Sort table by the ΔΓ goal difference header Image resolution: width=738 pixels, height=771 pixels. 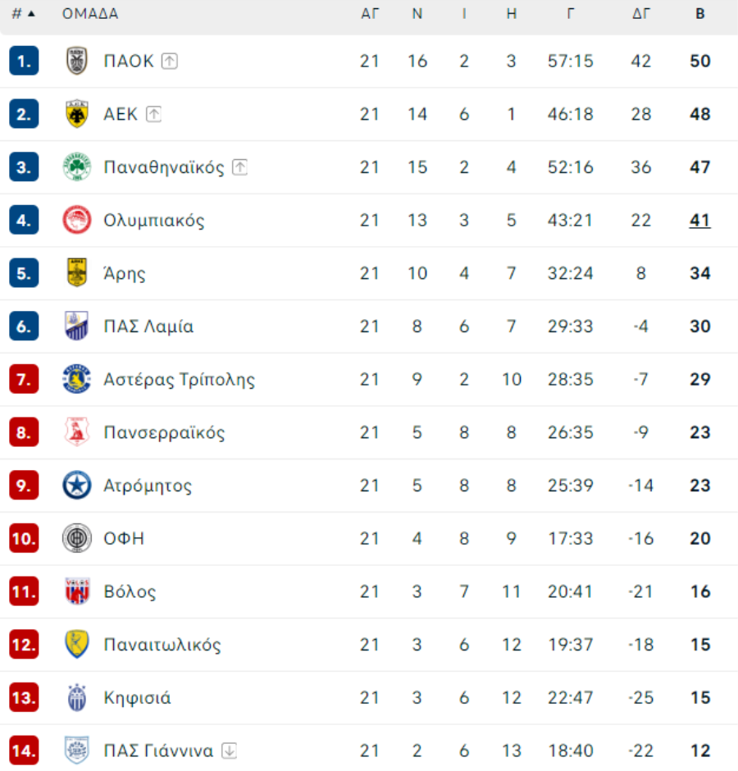coord(641,14)
